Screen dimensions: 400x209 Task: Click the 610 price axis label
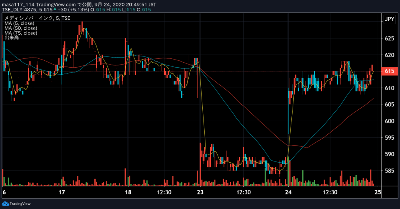click(389, 88)
